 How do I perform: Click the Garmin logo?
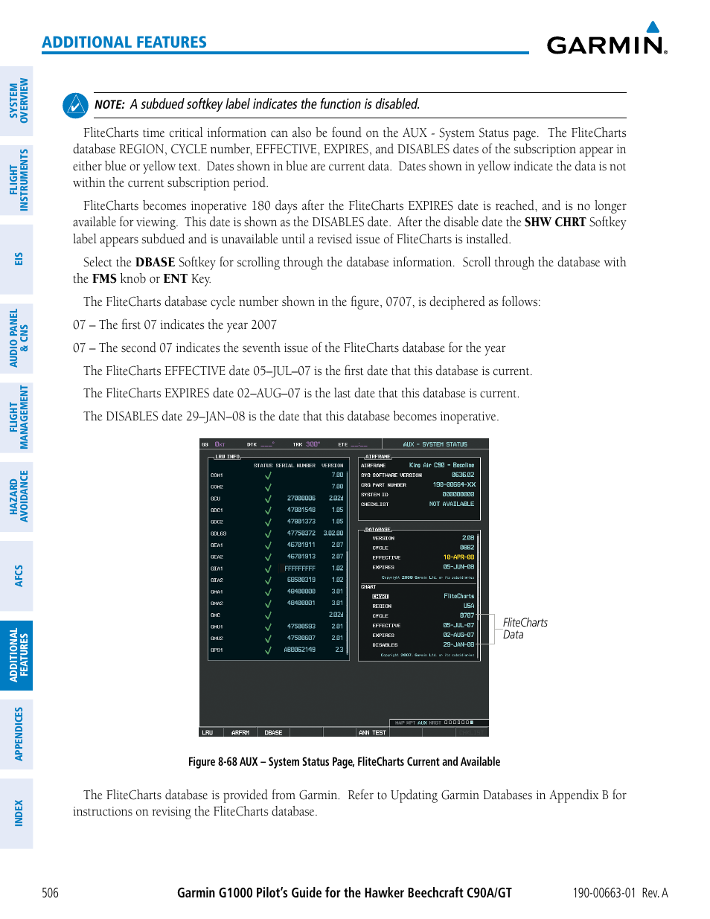(607, 38)
